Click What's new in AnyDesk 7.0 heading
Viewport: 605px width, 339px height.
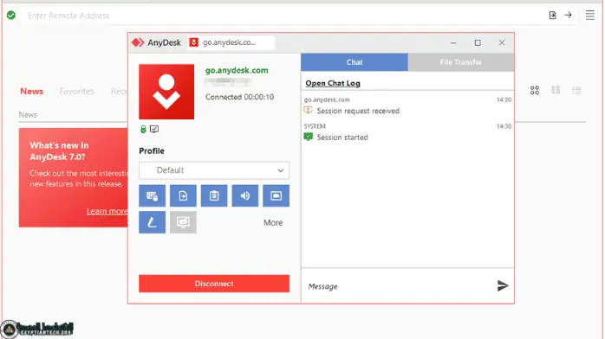pyautogui.click(x=59, y=150)
